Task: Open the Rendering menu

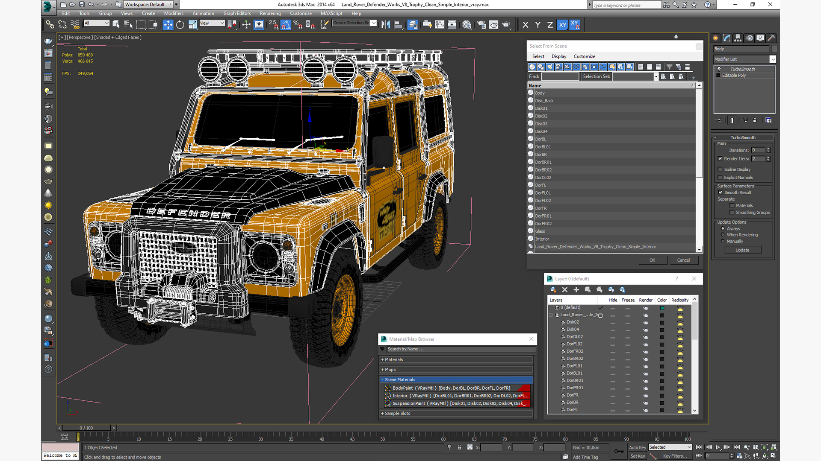Action: pyautogui.click(x=270, y=13)
